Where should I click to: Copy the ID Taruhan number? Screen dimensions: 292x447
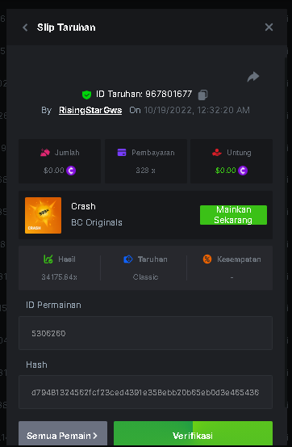click(x=202, y=95)
